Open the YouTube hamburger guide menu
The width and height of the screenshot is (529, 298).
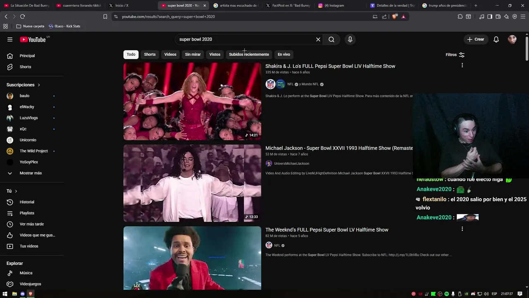coord(10,39)
